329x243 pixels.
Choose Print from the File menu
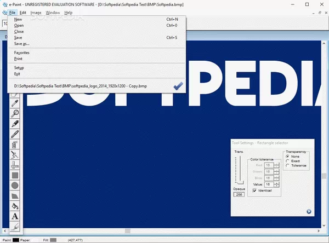tap(97, 59)
